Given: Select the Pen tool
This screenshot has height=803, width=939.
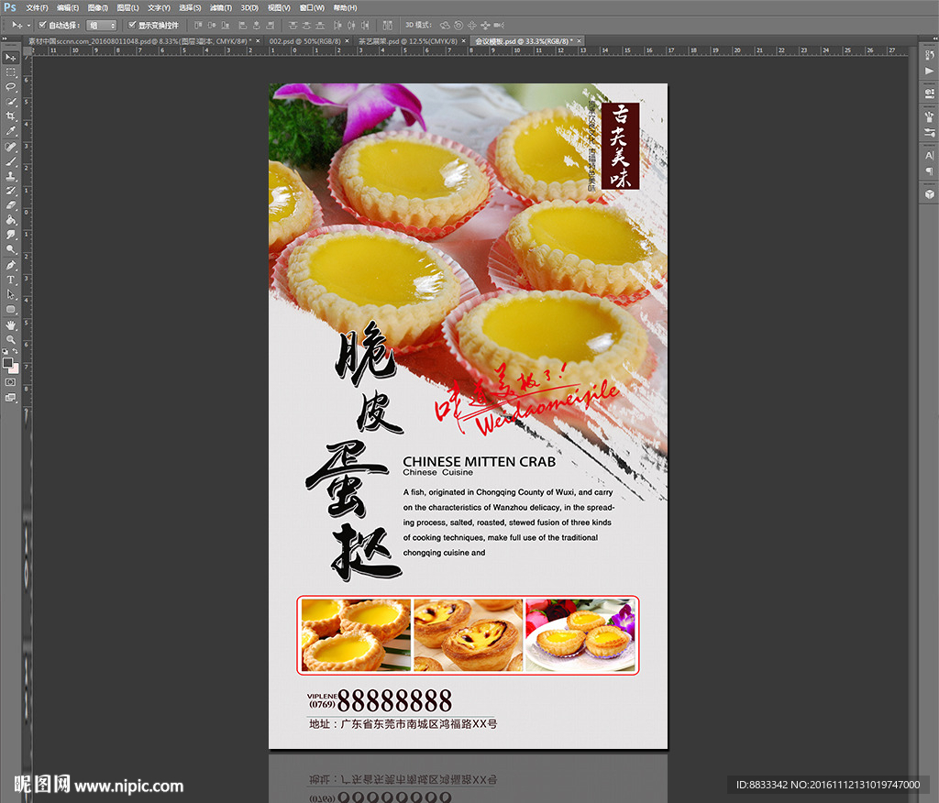Looking at the screenshot, I should (11, 265).
